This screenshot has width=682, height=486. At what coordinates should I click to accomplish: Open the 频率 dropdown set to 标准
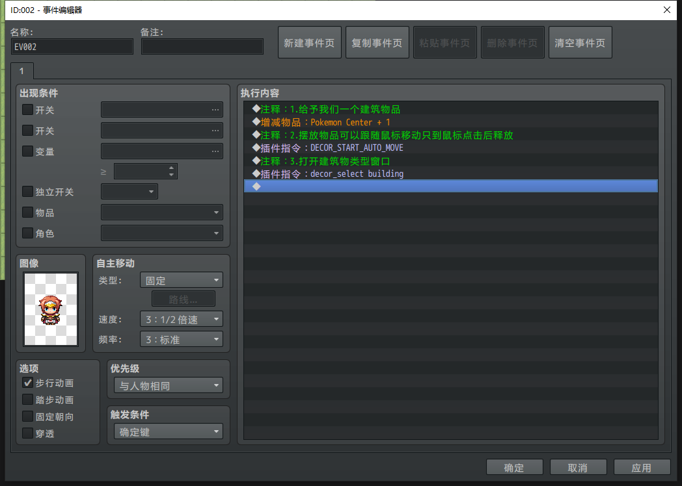coord(182,339)
